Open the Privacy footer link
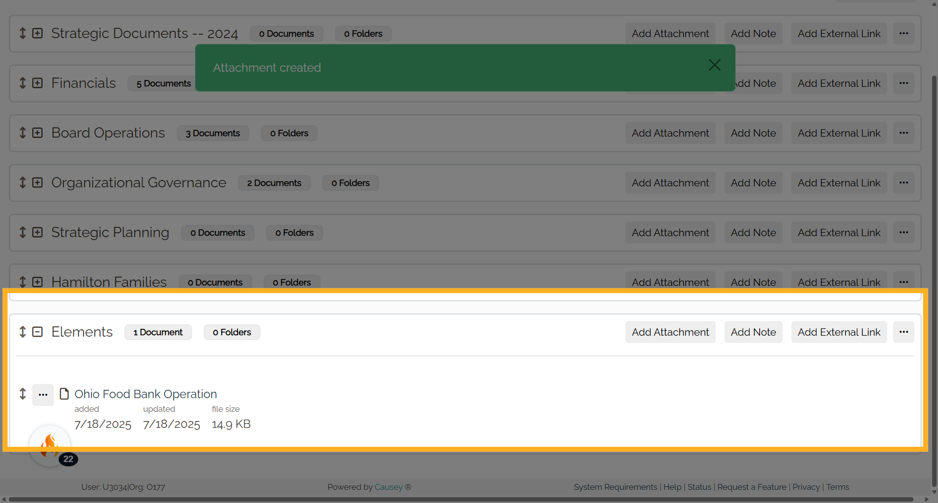This screenshot has height=503, width=938. pyautogui.click(x=806, y=487)
